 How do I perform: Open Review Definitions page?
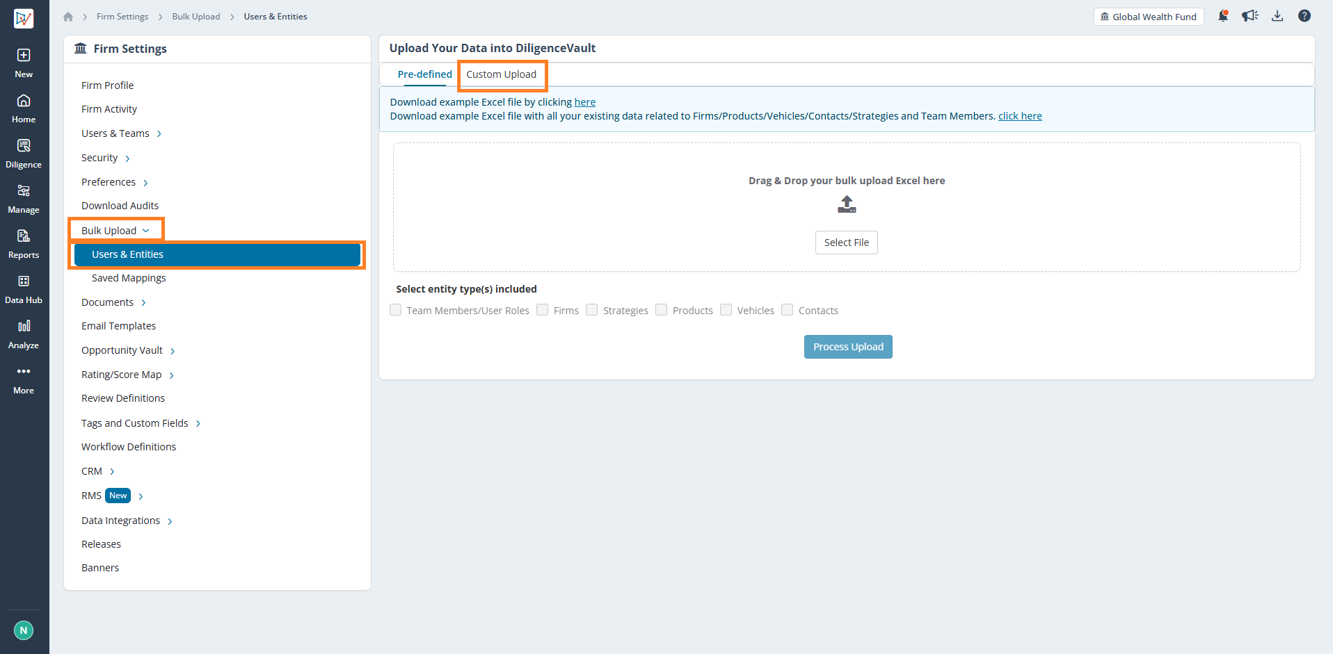click(123, 398)
